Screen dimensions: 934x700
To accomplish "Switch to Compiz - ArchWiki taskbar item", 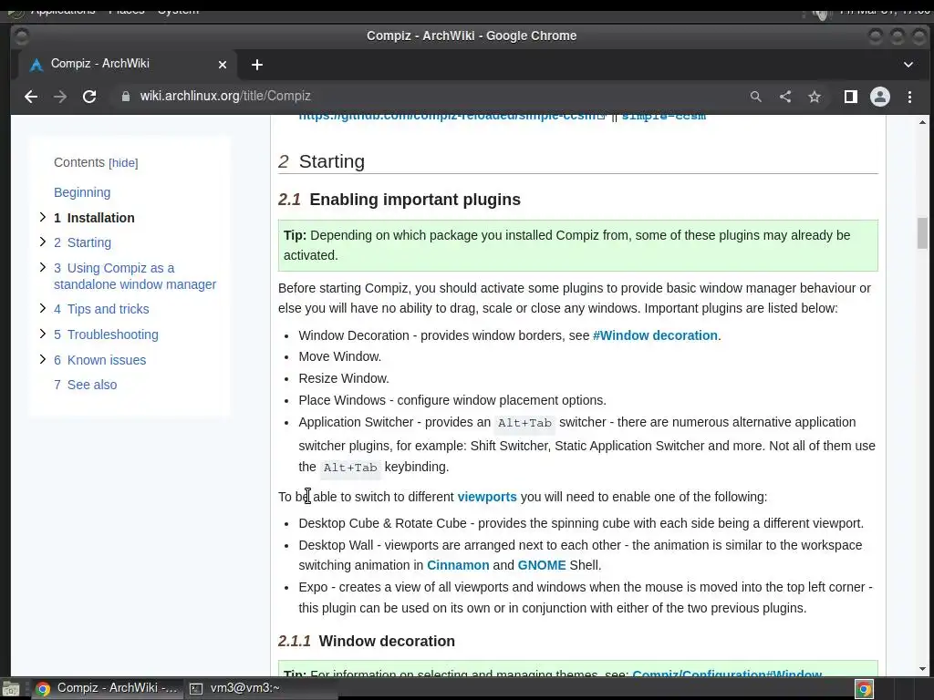I will point(108,688).
